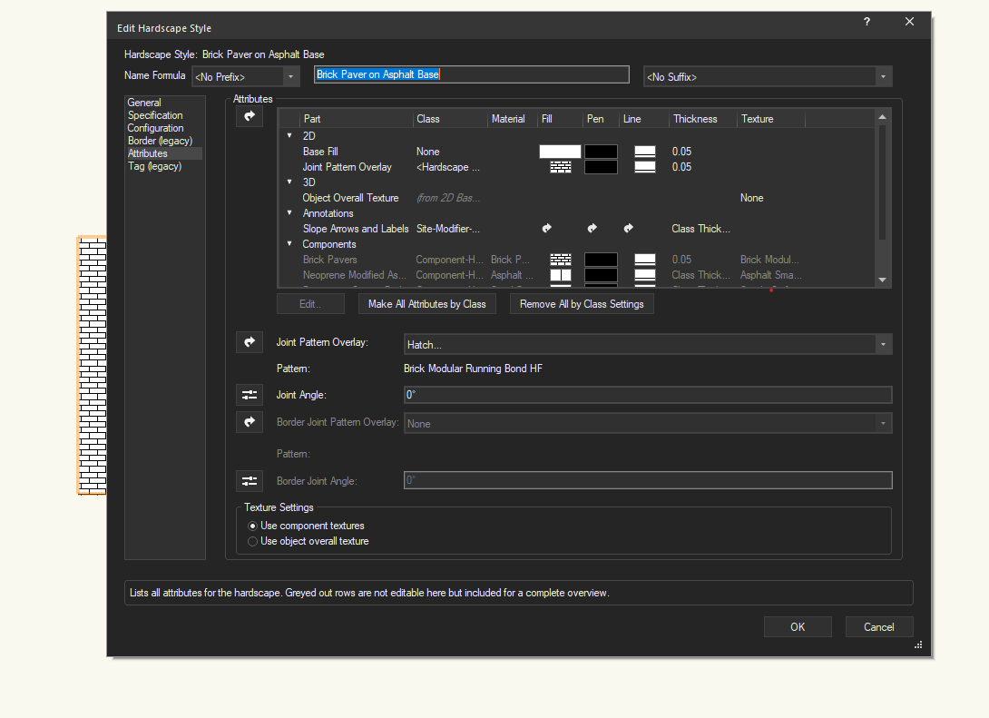This screenshot has width=989, height=718.
Task: Collapse the Annotations group in attributes list
Action: [290, 213]
